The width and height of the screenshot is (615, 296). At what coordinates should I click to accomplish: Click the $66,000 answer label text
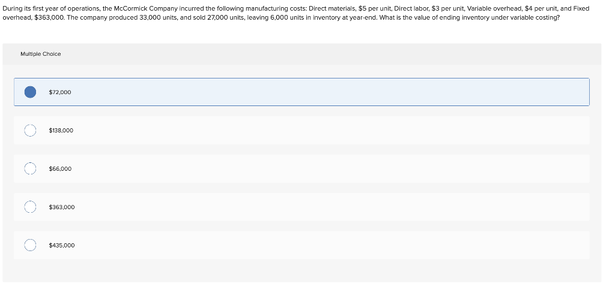(x=60, y=169)
